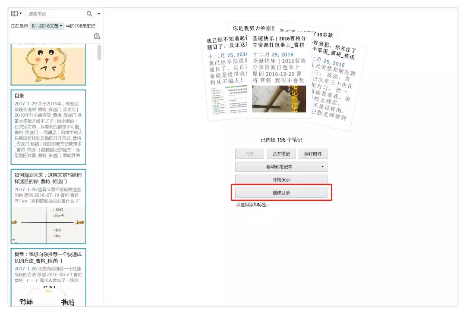Open the 移动到笔记本 dropdown

click(x=281, y=167)
